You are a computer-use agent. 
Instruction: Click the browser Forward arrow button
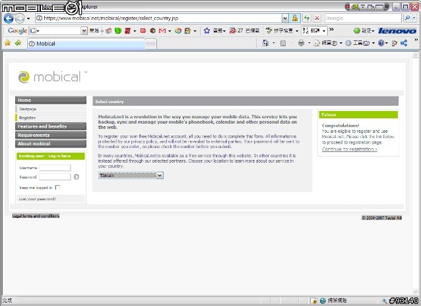[x=19, y=19]
